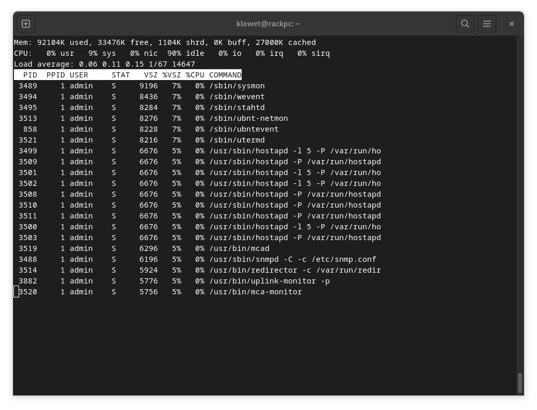The height and width of the screenshot is (410, 537).
Task: Click the /sbin/ubnt-netmon process entry
Action: [x=248, y=118]
